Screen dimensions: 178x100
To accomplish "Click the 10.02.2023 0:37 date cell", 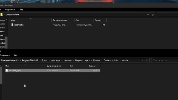I will click(x=53, y=71).
